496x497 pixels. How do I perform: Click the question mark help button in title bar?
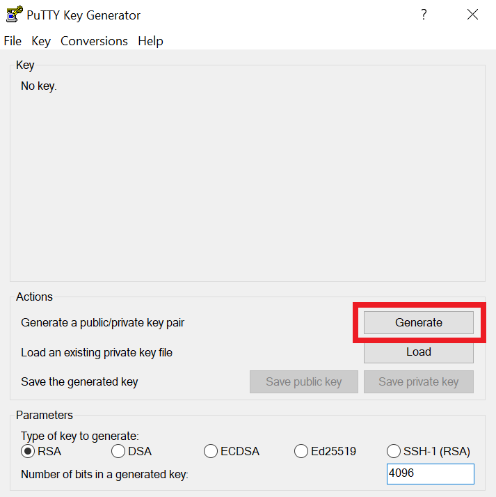(424, 15)
